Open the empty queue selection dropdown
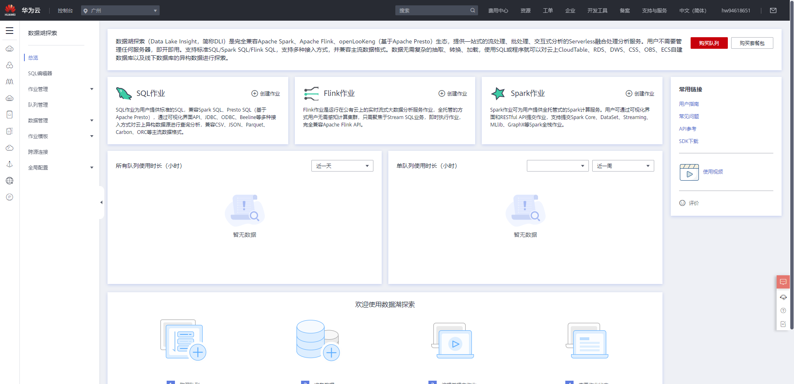 [557, 166]
